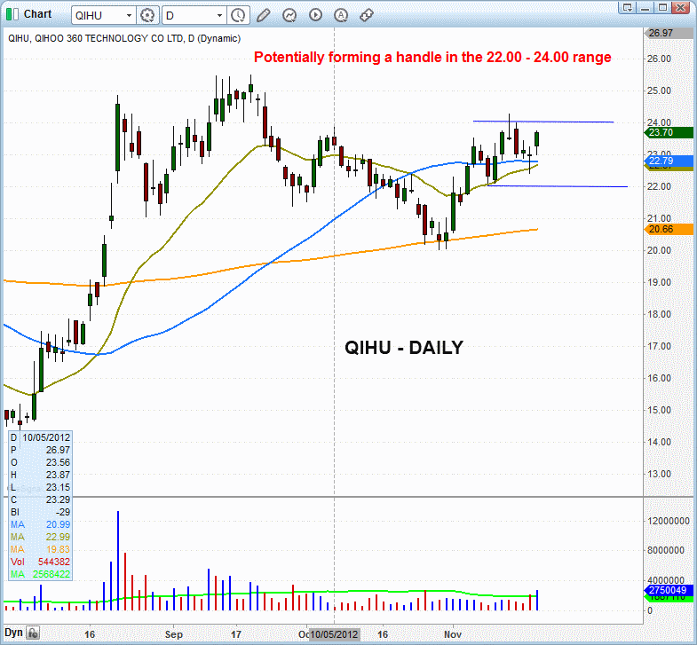This screenshot has width=697, height=645.
Task: Click the 10/05/2012 date cursor label
Action: point(334,634)
